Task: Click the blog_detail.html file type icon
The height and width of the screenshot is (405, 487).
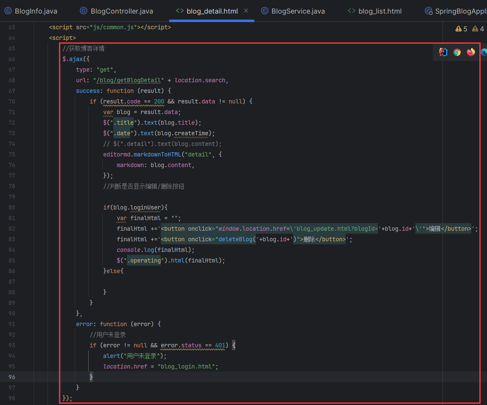Action: point(179,11)
